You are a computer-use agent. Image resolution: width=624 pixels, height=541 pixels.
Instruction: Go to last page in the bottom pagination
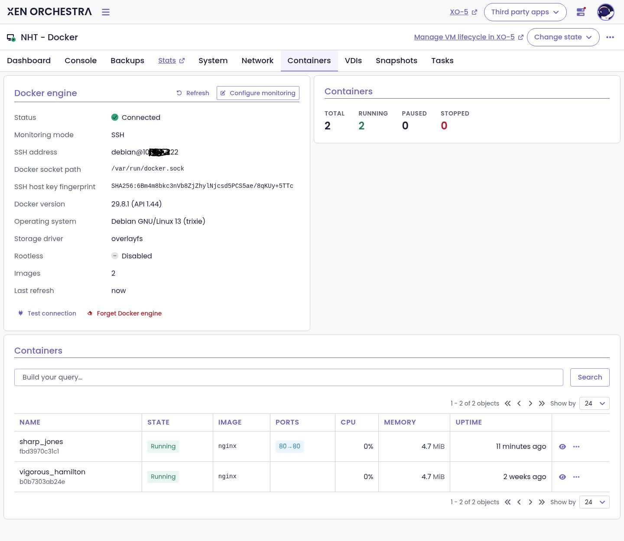pos(542,502)
